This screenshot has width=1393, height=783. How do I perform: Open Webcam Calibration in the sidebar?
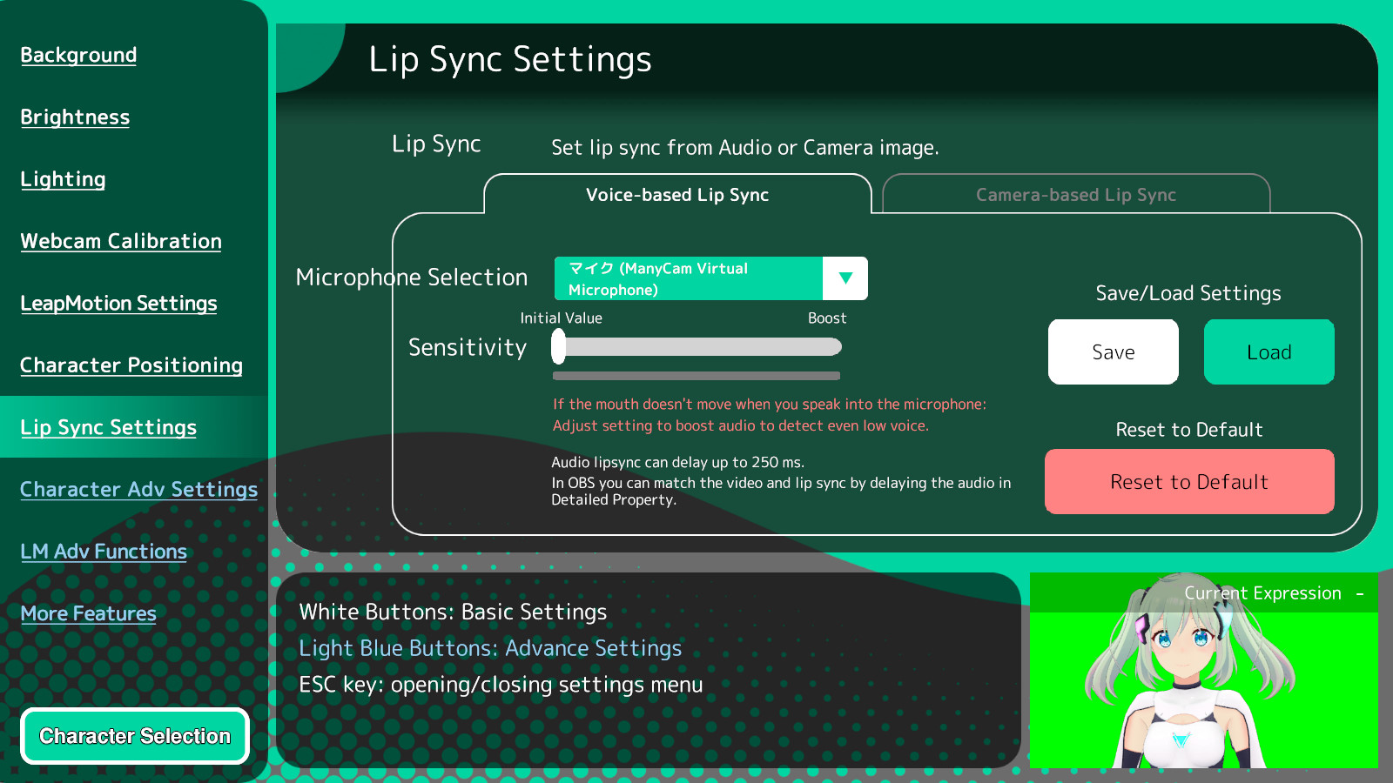[x=121, y=241]
